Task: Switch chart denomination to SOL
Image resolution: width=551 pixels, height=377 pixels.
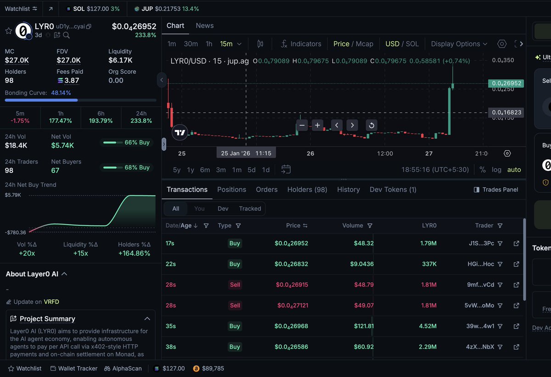Action: click(412, 44)
